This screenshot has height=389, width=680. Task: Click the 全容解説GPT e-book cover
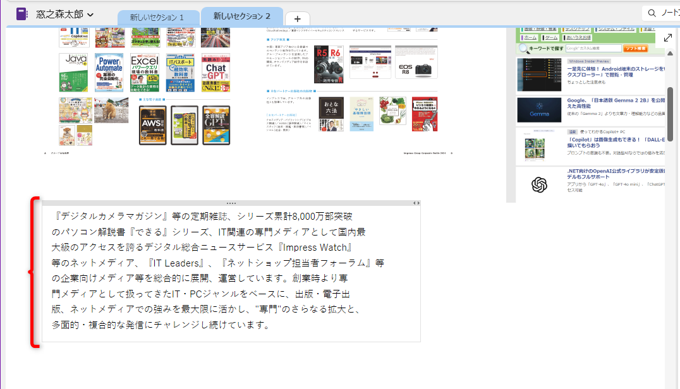pyautogui.click(x=216, y=125)
